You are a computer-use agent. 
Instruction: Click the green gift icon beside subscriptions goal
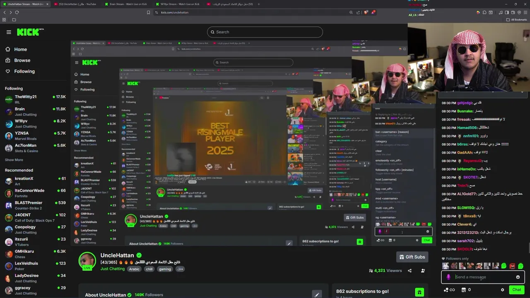pyautogui.click(x=419, y=292)
